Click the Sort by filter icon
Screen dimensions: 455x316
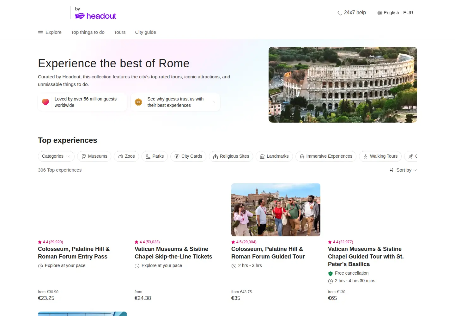pyautogui.click(x=392, y=170)
